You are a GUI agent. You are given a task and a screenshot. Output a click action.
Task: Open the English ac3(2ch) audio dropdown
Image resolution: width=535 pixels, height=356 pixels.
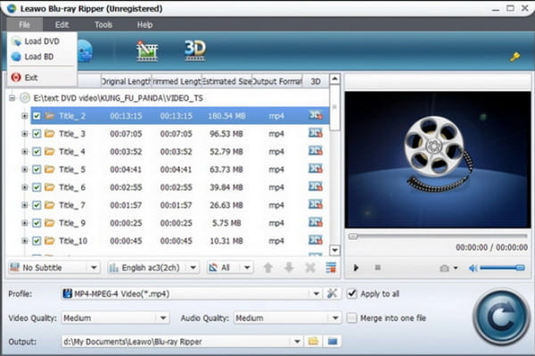pyautogui.click(x=153, y=268)
